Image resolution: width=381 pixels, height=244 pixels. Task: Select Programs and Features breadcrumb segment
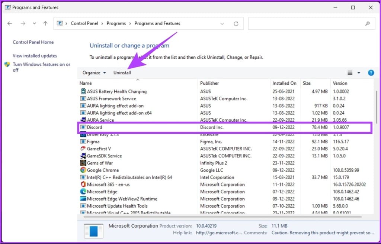pyautogui.click(x=157, y=23)
